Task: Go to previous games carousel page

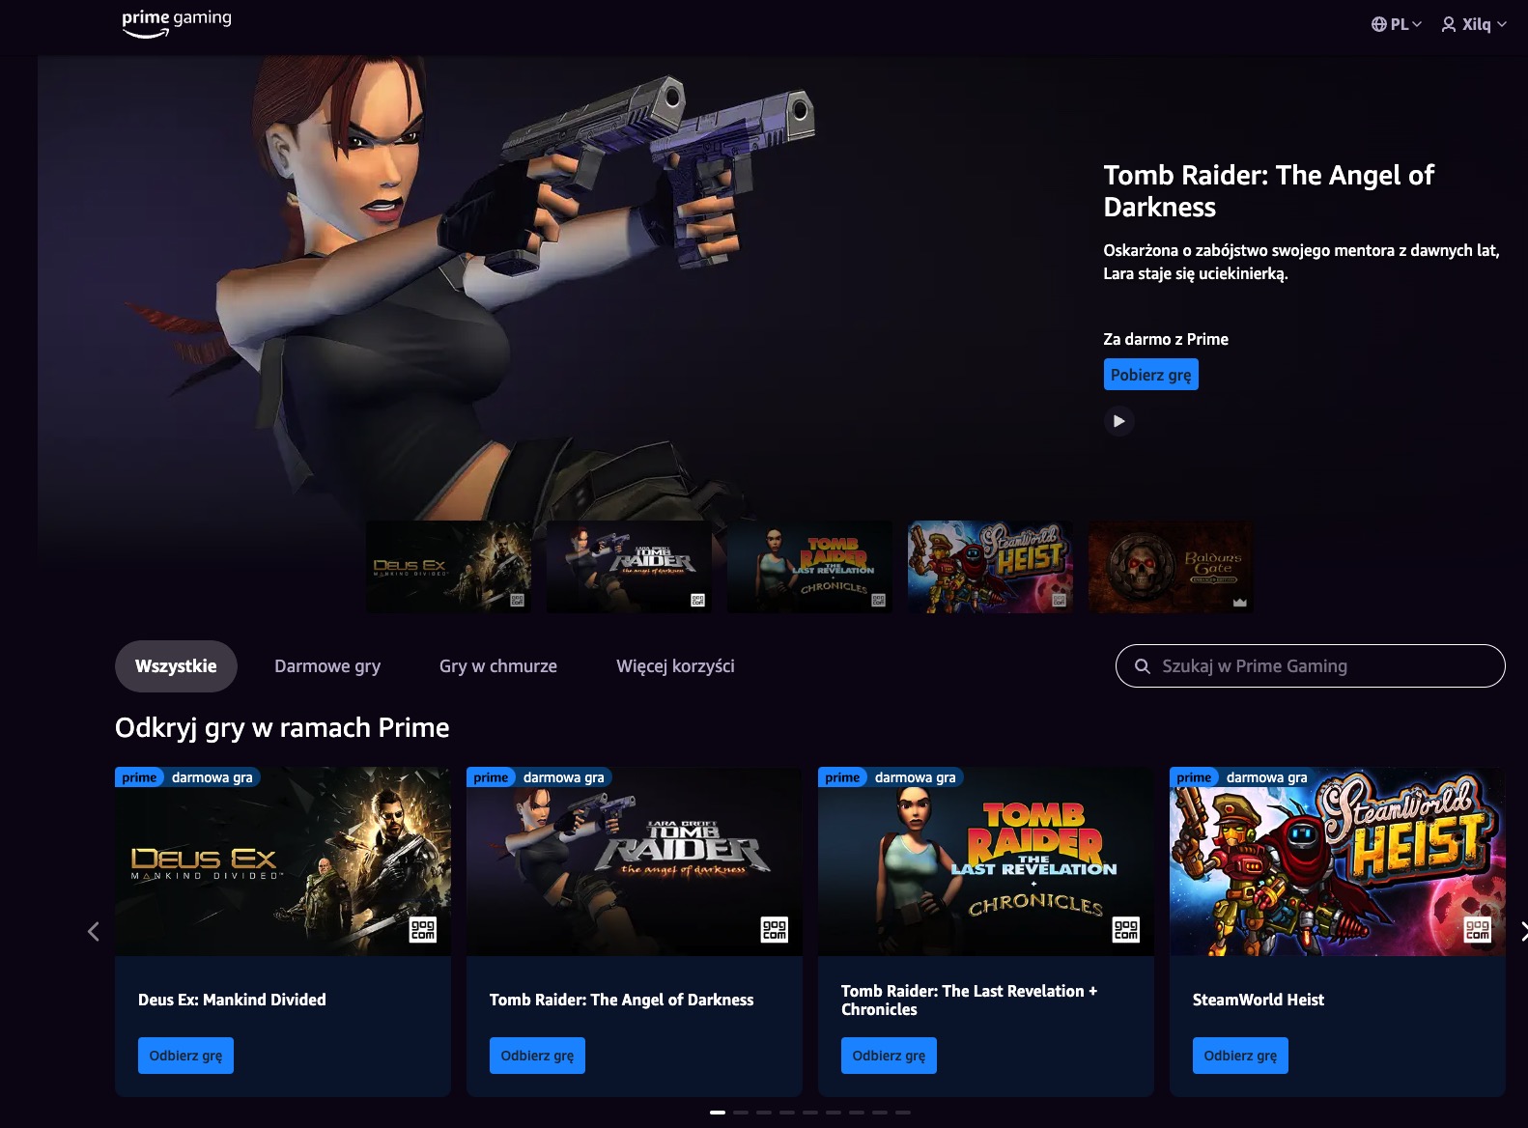Action: [94, 932]
